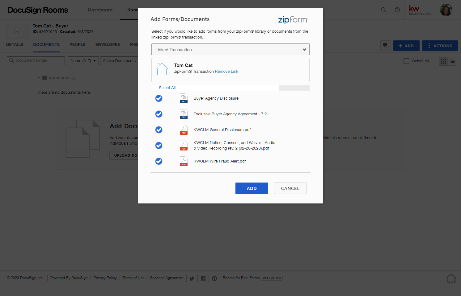Collapse the ROOM DOCS folder chevron
This screenshot has width=461, height=296.
pyautogui.click(x=39, y=78)
